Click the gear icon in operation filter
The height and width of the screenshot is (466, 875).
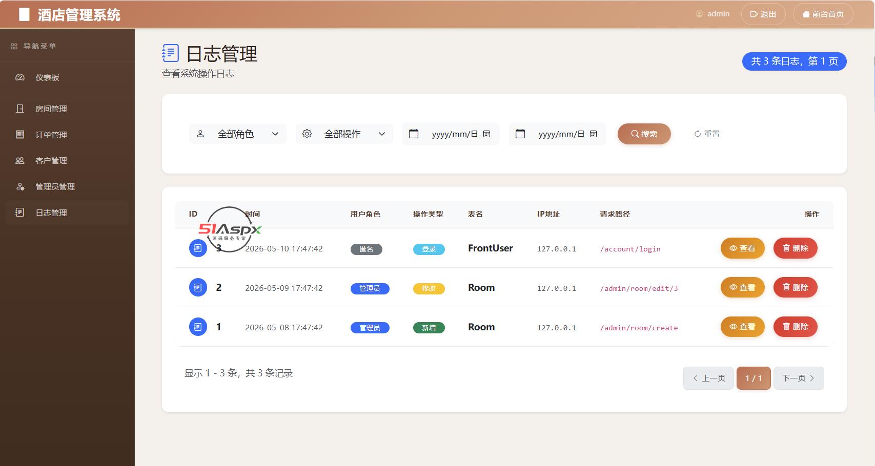pyautogui.click(x=307, y=134)
